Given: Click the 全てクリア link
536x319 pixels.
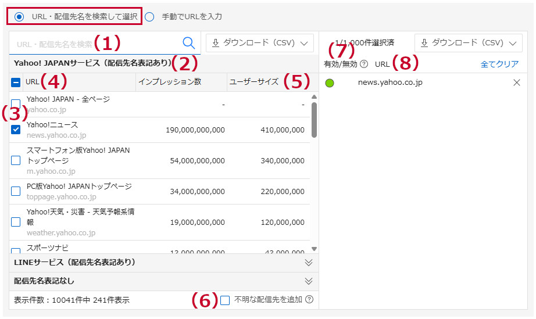Looking at the screenshot, I should tap(499, 64).
